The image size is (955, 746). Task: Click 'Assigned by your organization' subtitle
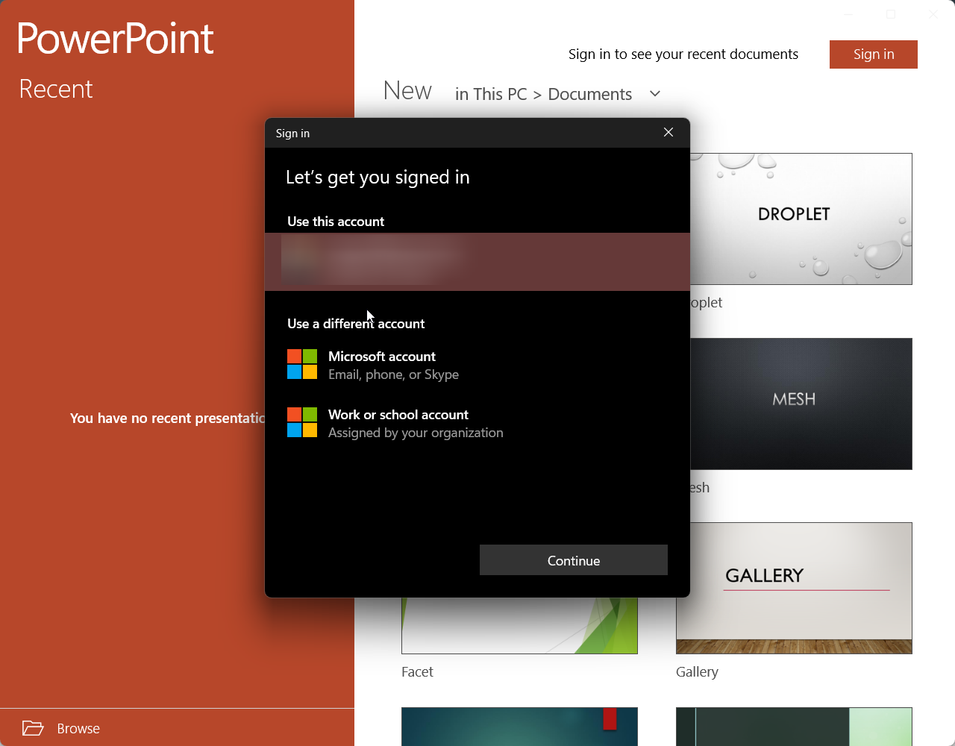click(416, 433)
